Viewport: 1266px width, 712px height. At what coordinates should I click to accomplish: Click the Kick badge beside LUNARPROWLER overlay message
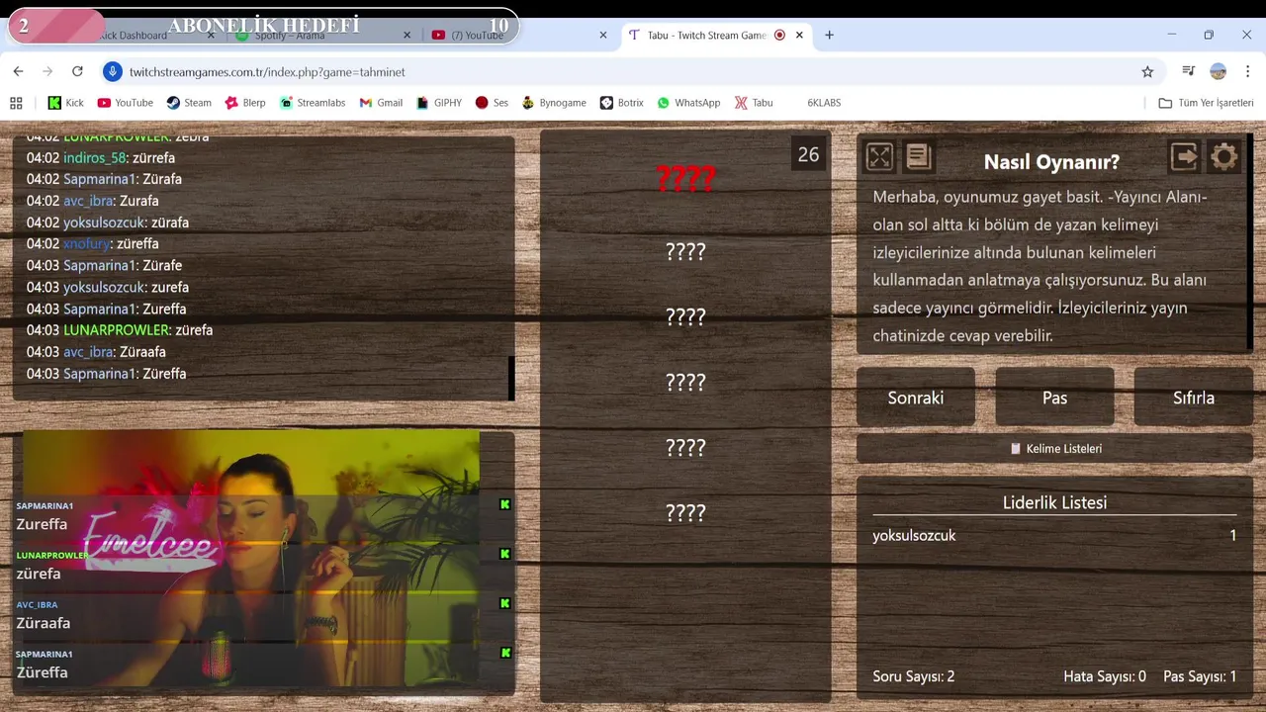point(505,554)
